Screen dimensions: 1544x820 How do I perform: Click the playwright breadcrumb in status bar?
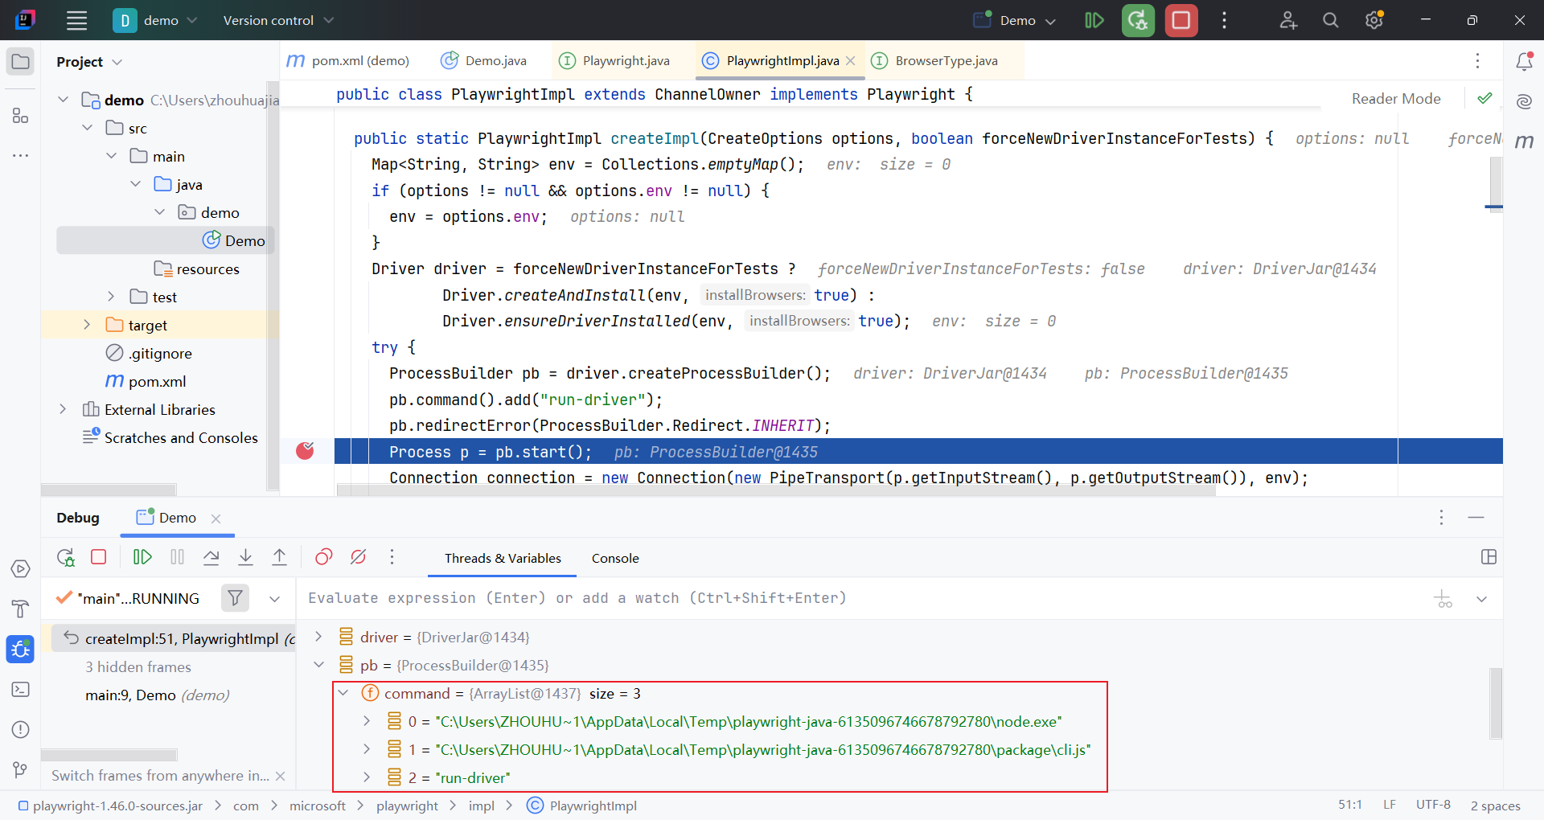407,806
